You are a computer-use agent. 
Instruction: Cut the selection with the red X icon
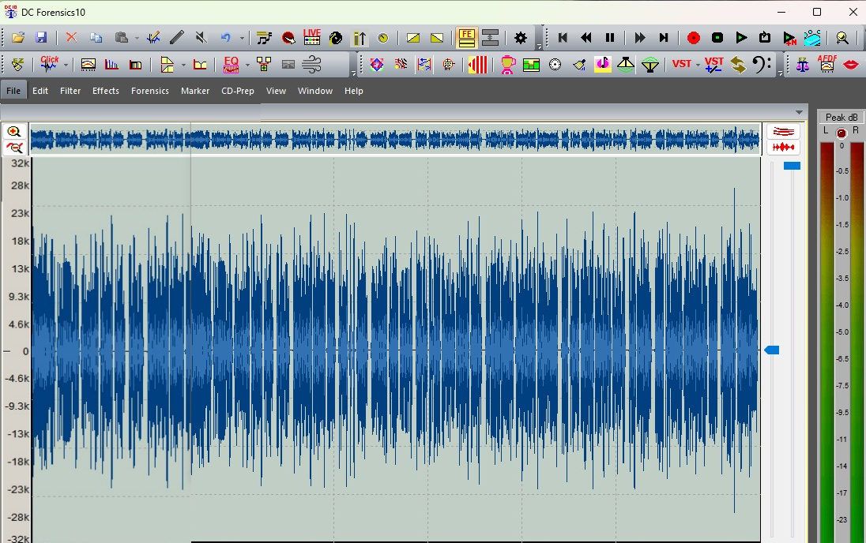[x=71, y=38]
